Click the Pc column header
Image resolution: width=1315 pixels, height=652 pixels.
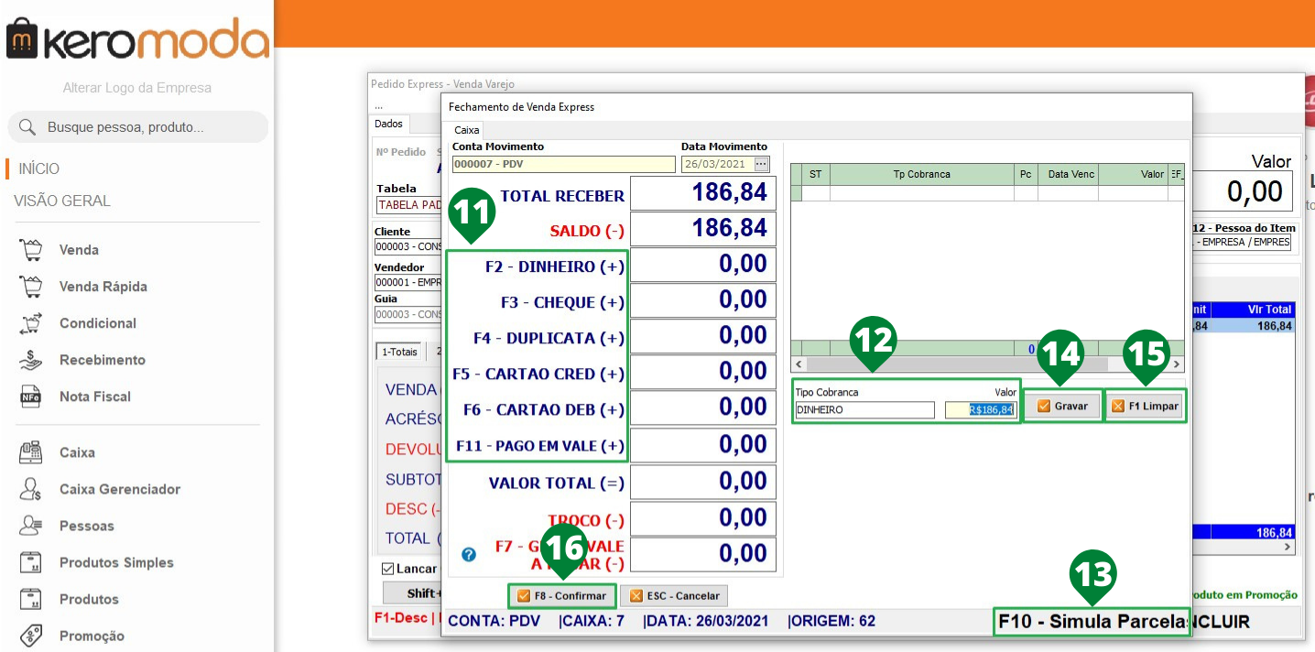pos(1026,174)
